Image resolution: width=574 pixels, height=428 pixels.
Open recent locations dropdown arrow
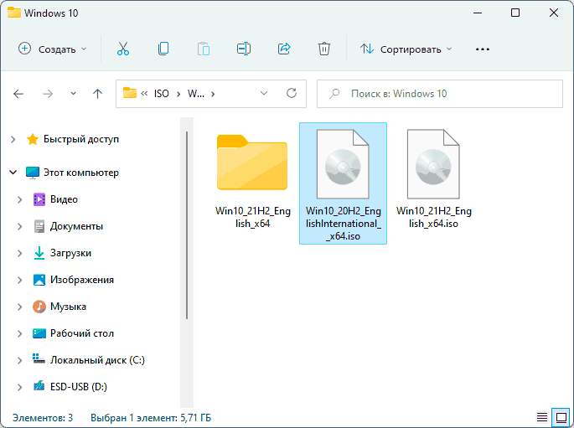(x=73, y=94)
